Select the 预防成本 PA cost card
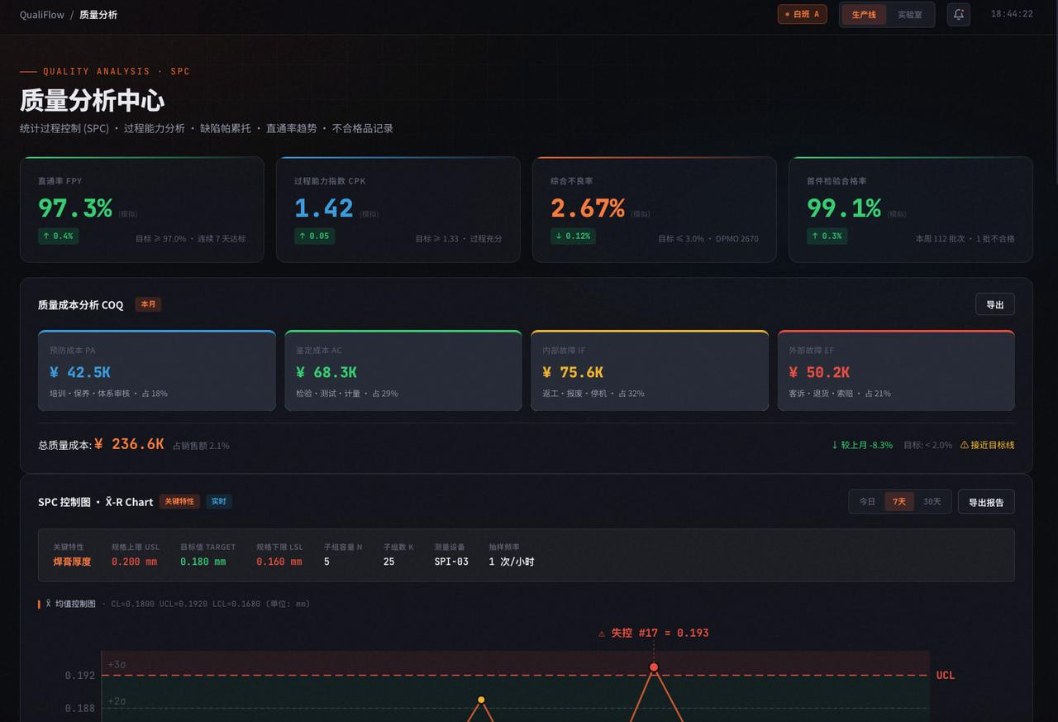This screenshot has height=722, width=1058. (157, 371)
